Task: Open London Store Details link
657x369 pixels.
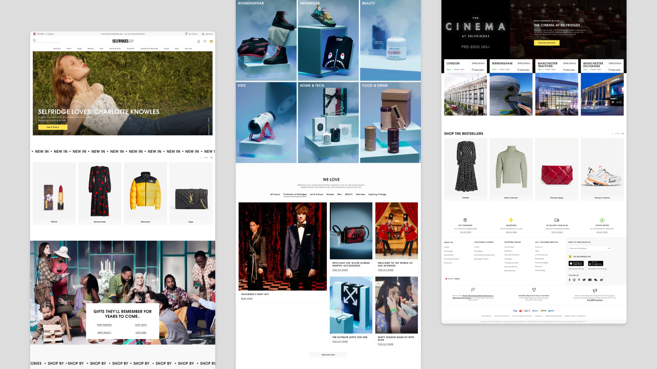Action: point(478,63)
